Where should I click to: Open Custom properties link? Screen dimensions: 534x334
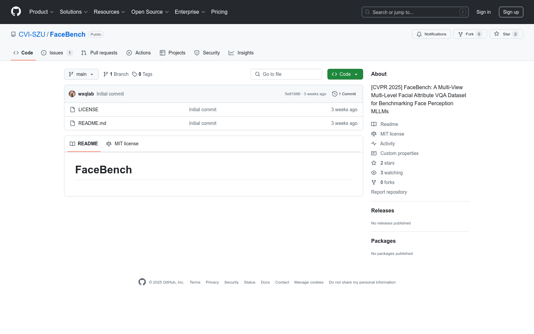click(395, 153)
